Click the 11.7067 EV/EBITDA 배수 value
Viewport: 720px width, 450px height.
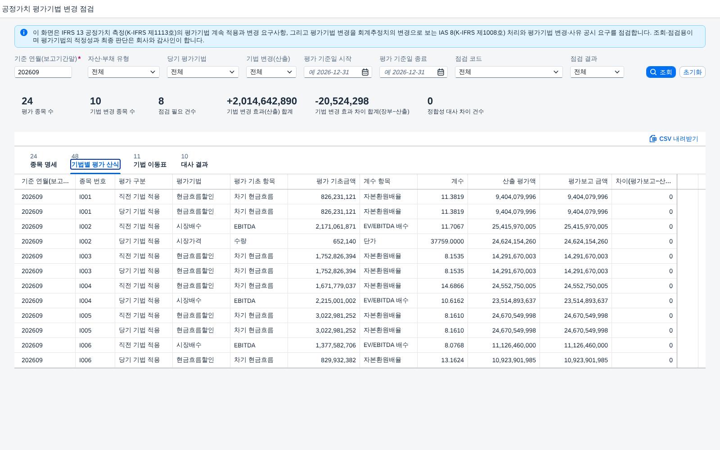tap(443, 226)
